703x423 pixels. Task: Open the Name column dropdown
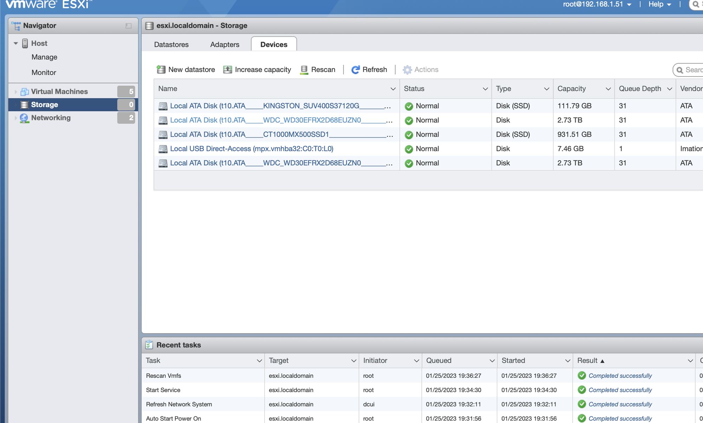(393, 89)
